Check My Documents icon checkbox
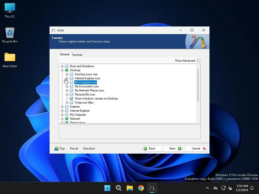 pos(72,86)
